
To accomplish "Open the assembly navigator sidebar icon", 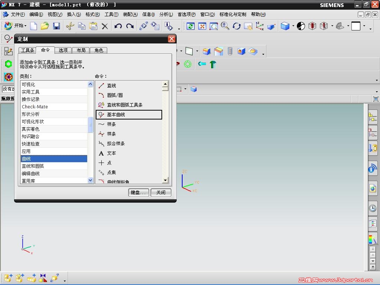I will click(x=373, y=117).
